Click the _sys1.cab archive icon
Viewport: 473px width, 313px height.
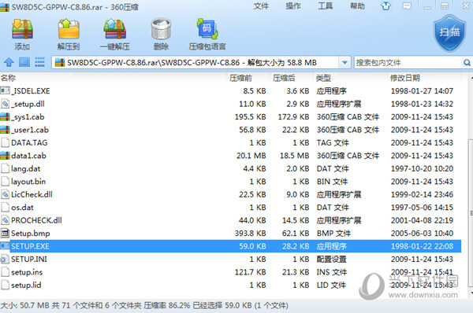point(5,116)
